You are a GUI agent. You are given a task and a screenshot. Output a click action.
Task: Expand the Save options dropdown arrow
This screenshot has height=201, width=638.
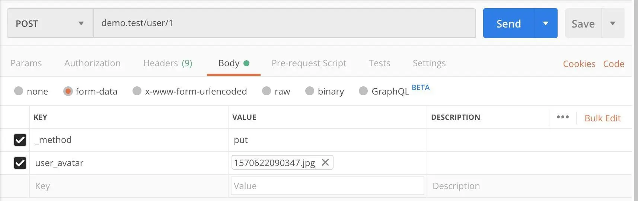613,23
